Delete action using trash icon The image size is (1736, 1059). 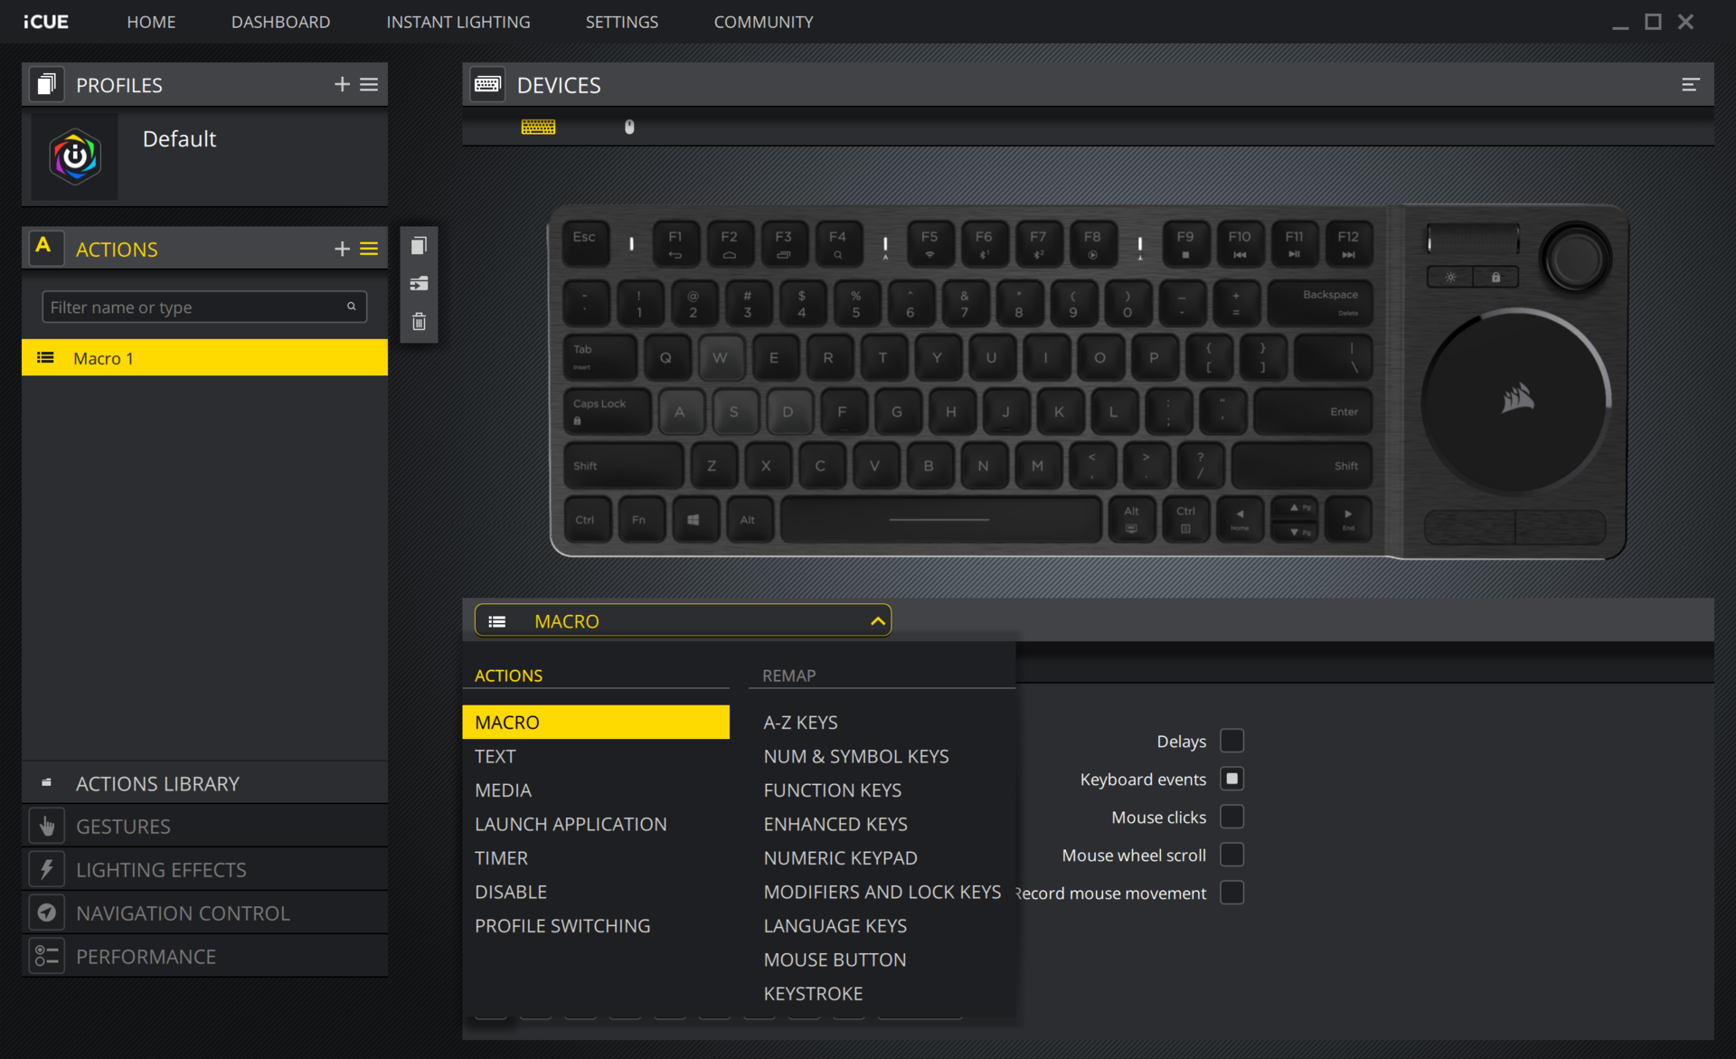(419, 322)
